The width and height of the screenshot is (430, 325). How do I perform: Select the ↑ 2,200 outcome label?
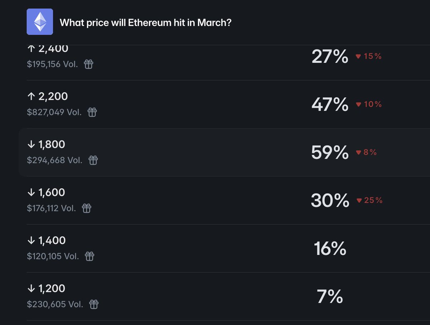click(x=47, y=96)
